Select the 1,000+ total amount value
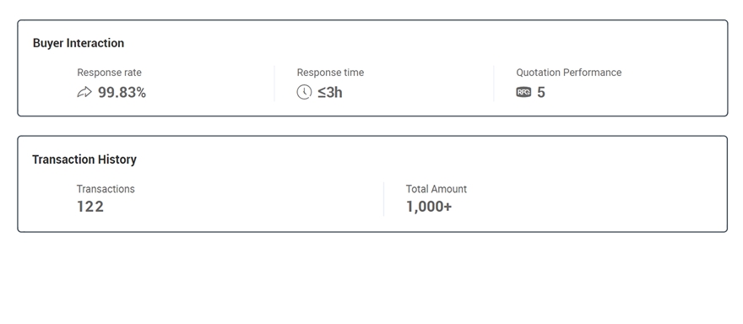 [429, 207]
